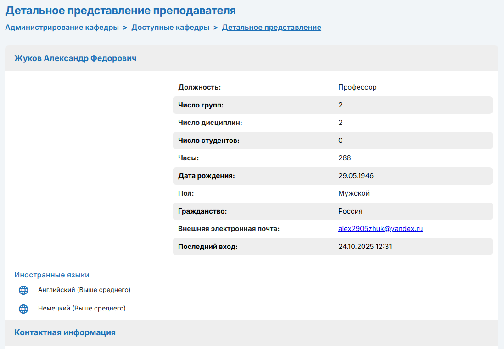
Task: Click the Иностранные языки heading
Action: pos(52,275)
